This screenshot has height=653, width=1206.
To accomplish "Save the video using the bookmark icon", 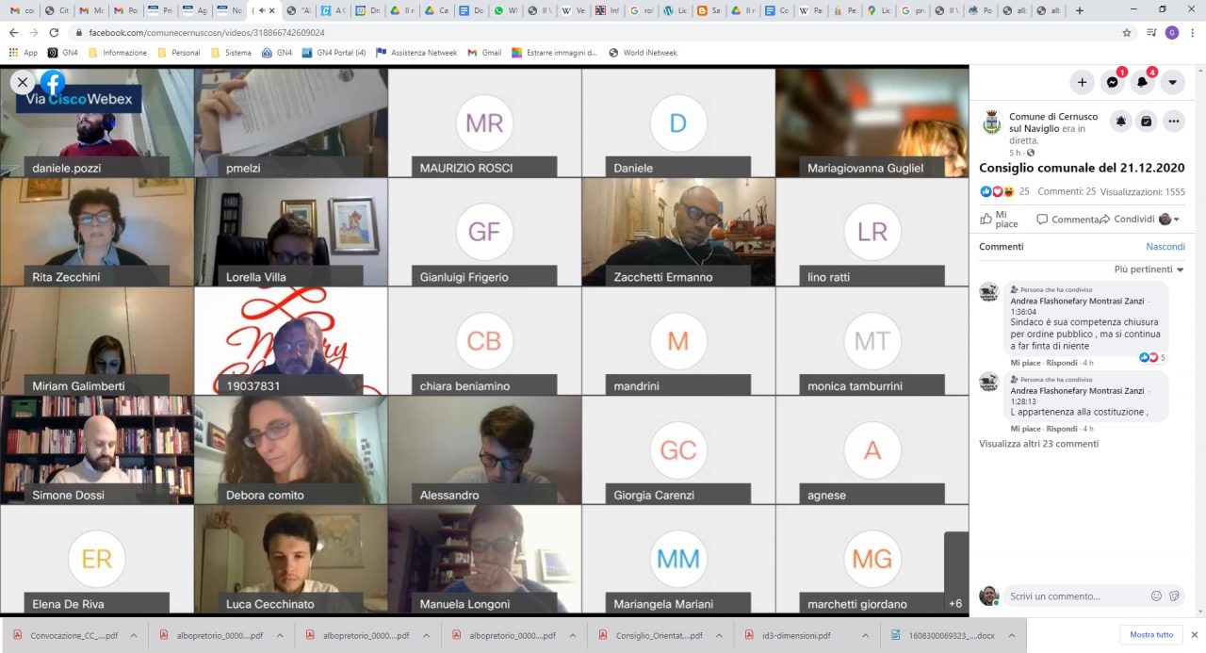I will tap(1147, 122).
